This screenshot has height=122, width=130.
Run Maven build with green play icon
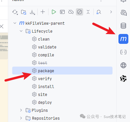coord(54,12)
